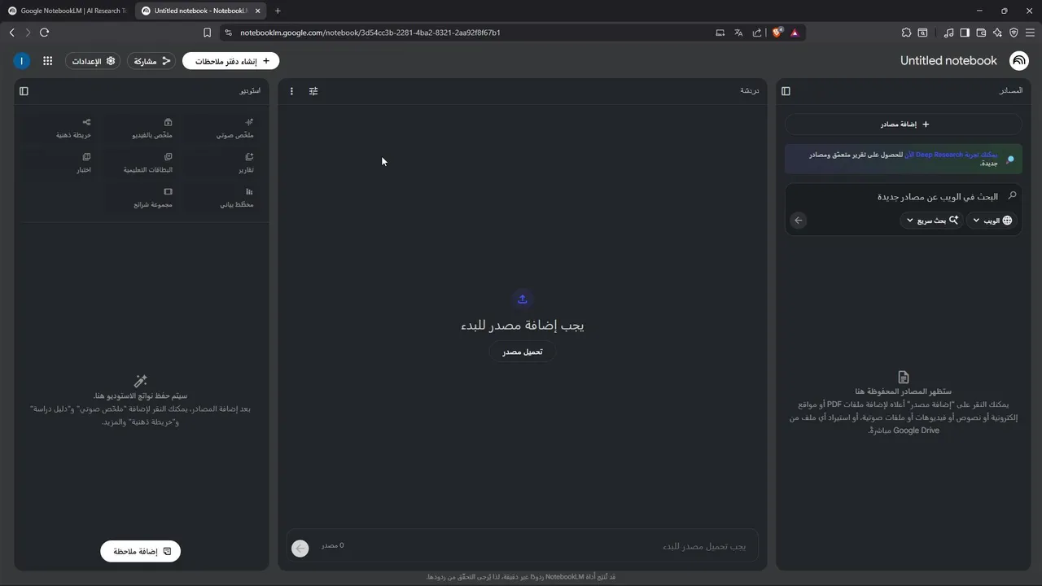Click the address bar URL
The width and height of the screenshot is (1042, 586).
(370, 33)
